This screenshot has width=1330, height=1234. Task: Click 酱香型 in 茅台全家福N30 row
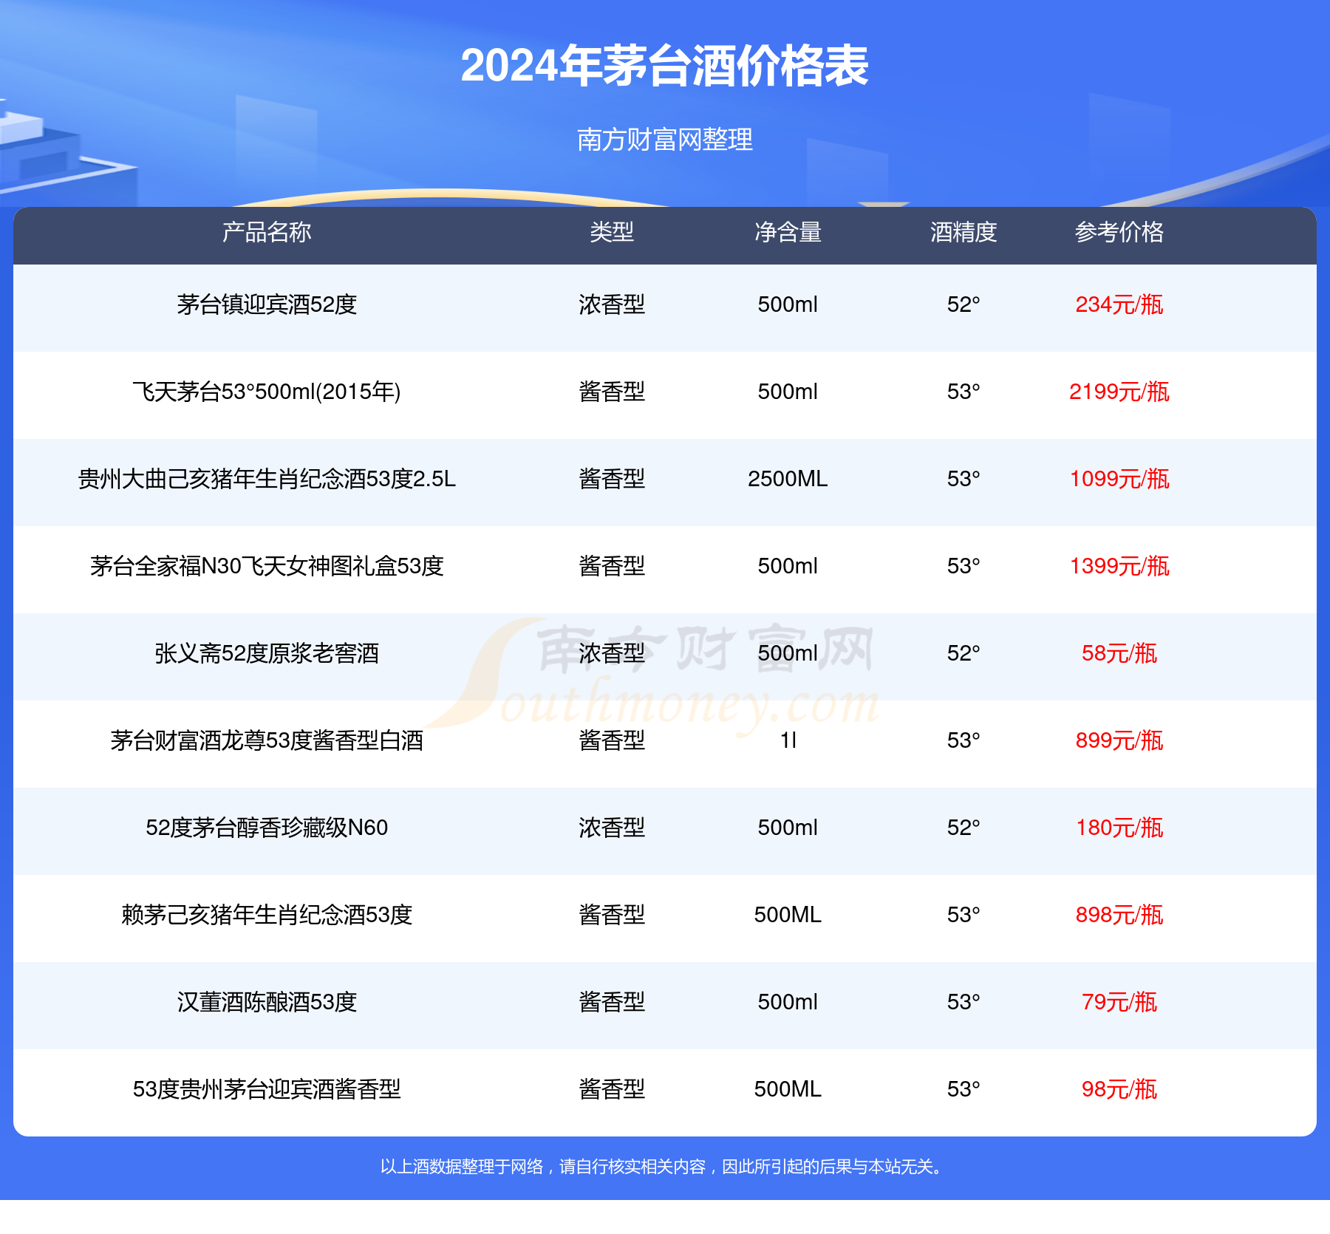tap(612, 566)
